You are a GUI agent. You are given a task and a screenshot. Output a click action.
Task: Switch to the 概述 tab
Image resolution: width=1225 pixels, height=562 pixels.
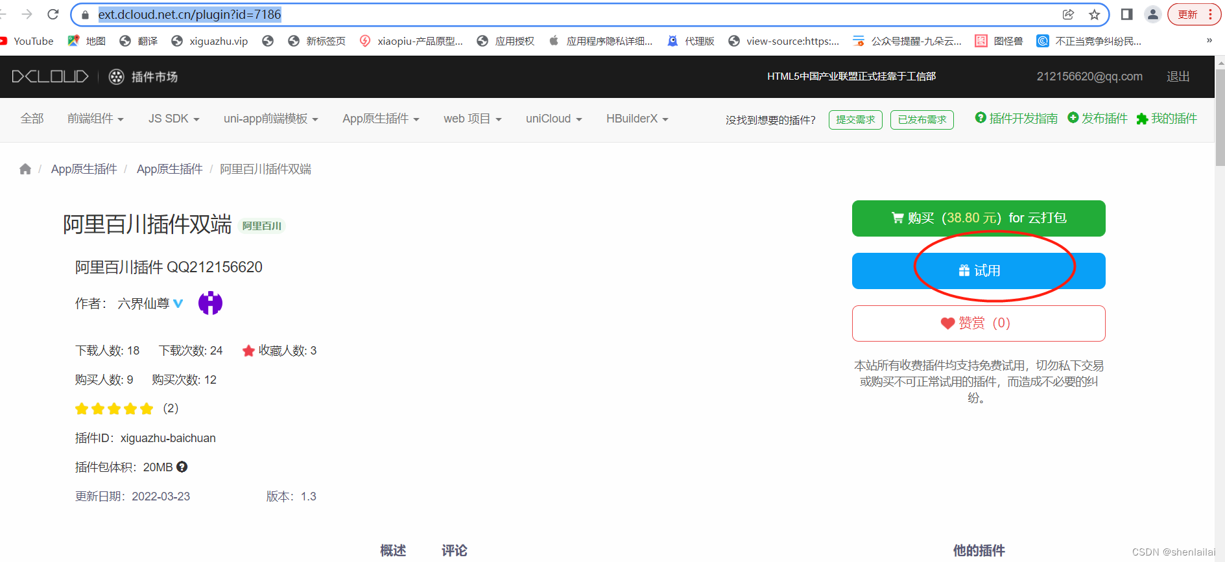[393, 550]
